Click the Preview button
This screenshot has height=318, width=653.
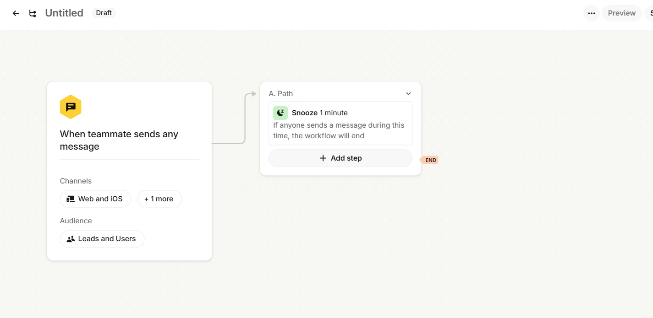pos(621,13)
